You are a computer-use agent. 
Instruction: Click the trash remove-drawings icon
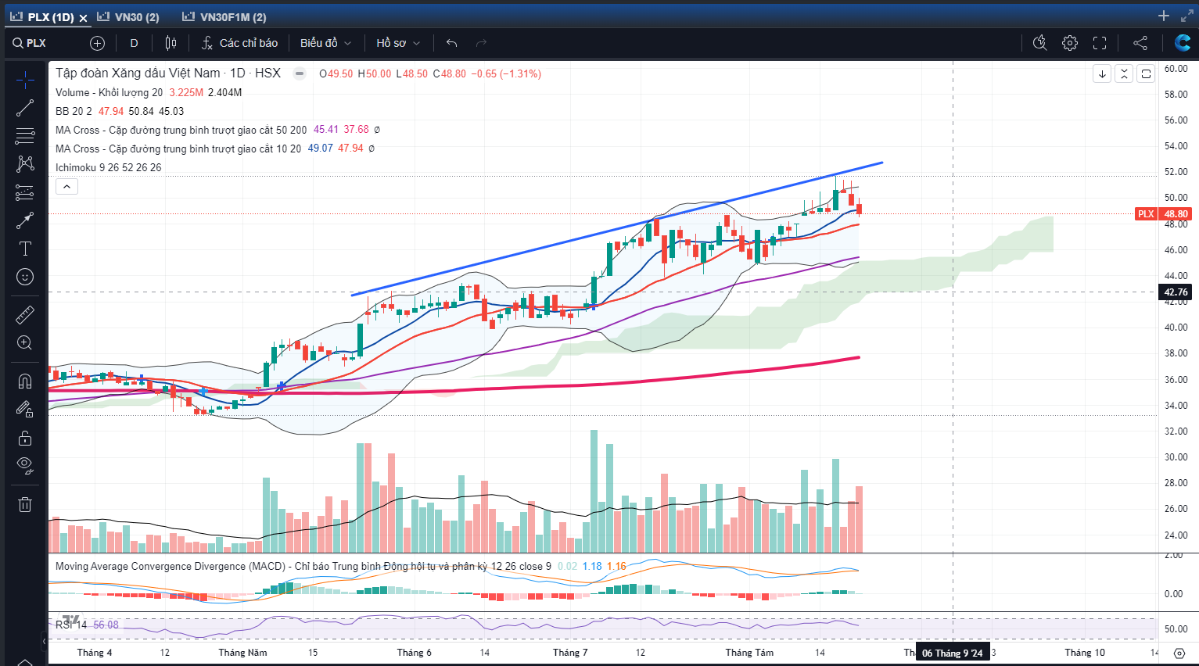click(25, 504)
